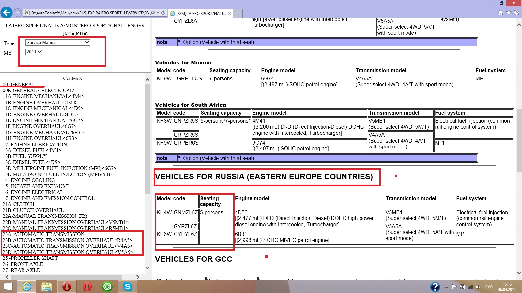Close the PAJERO SPORT/NATI tab

tap(230, 13)
